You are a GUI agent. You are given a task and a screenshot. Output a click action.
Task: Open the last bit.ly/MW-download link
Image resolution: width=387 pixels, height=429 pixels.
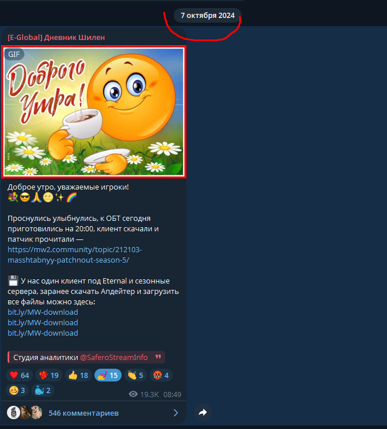(43, 333)
